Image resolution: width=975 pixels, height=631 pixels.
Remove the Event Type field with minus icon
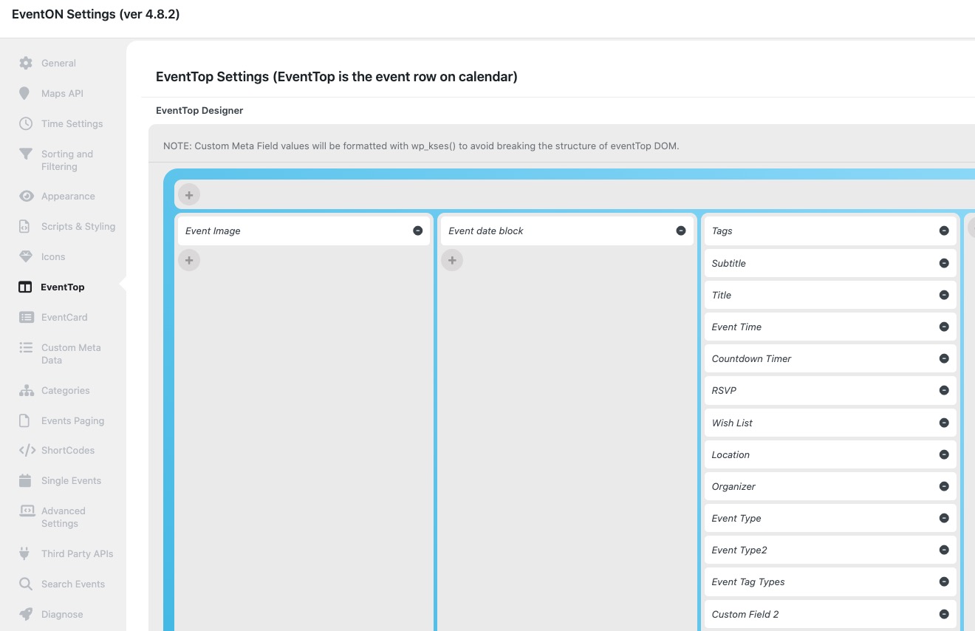coord(944,518)
